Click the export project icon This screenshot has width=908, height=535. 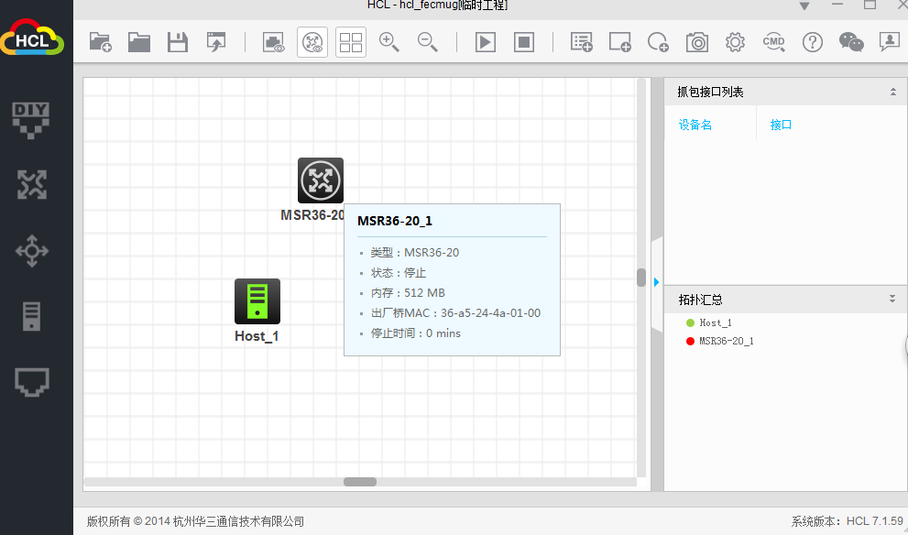pos(216,42)
